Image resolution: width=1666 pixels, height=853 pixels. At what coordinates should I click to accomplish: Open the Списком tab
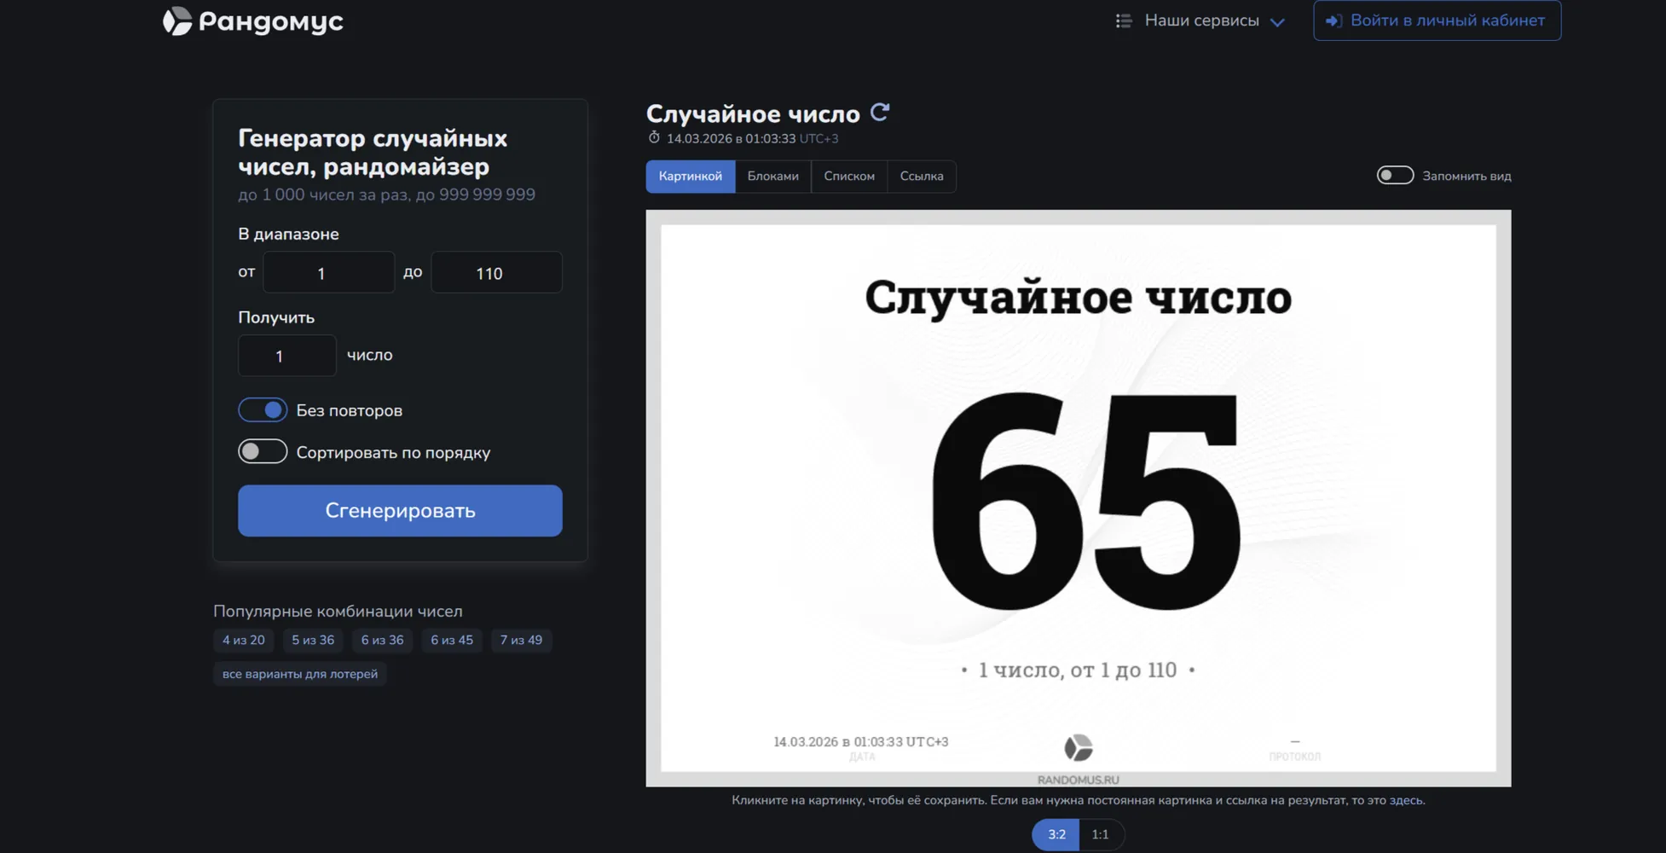[849, 176]
